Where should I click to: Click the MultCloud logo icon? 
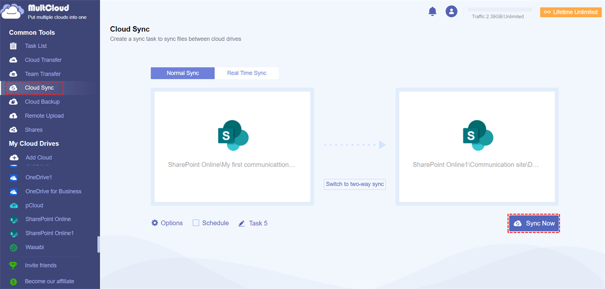[12, 11]
